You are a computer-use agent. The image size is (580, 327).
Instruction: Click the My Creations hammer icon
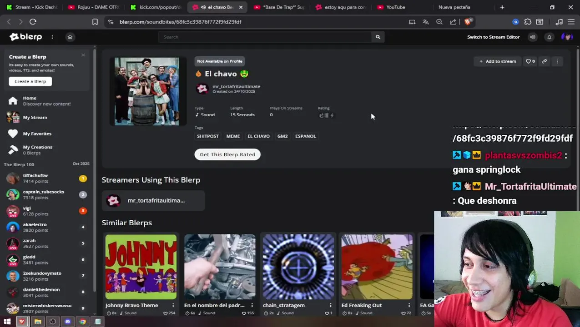(13, 150)
